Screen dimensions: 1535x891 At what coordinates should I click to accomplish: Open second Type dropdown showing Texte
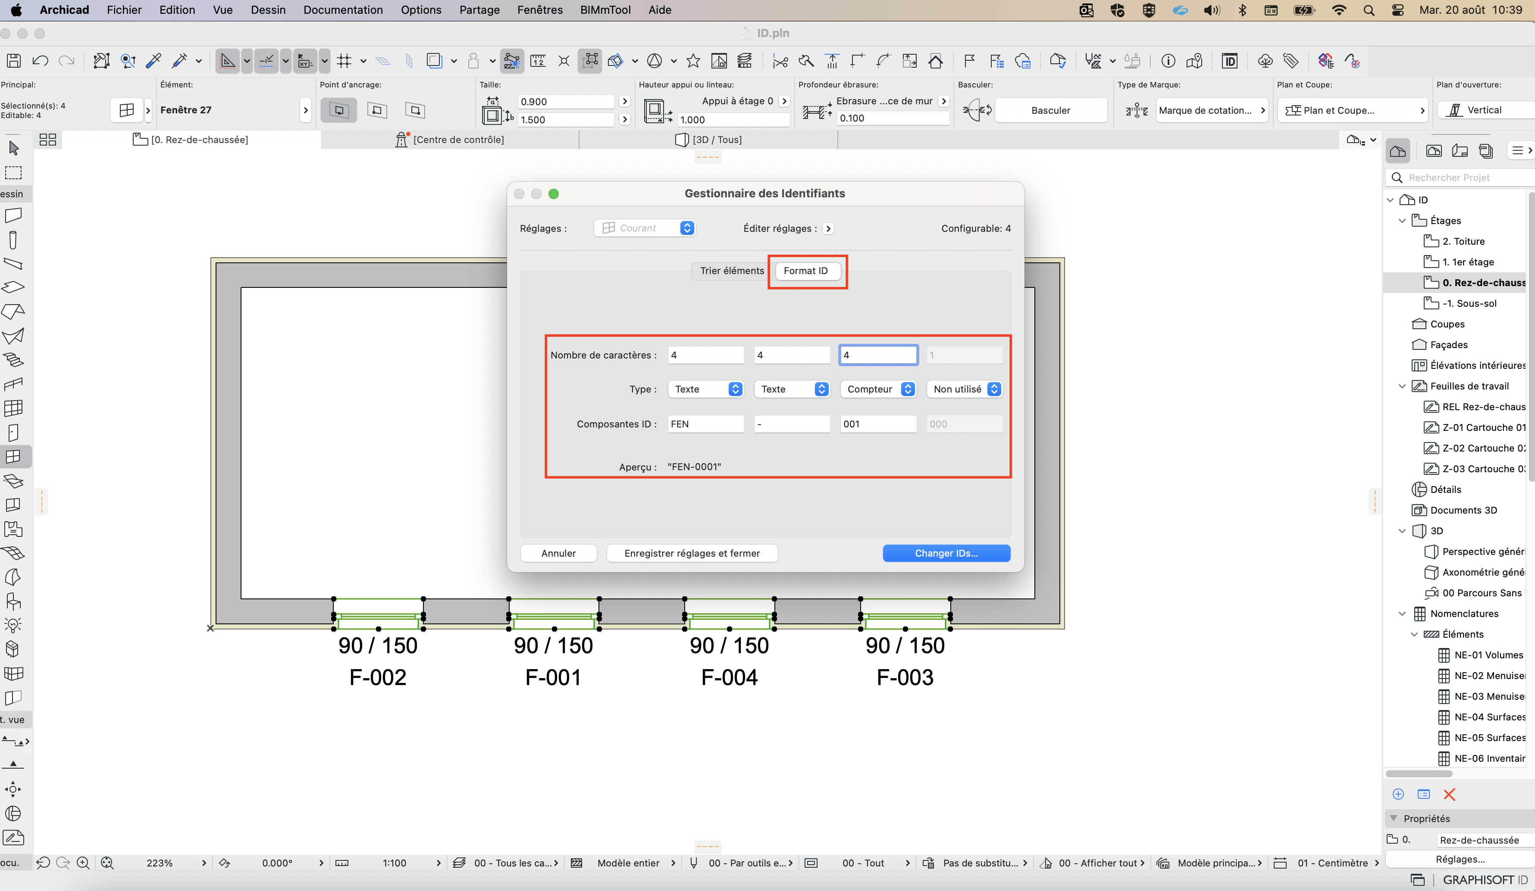click(x=792, y=389)
